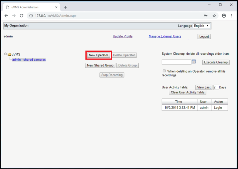
Task: Collapse the uVMS tree node
Action: point(5,54)
